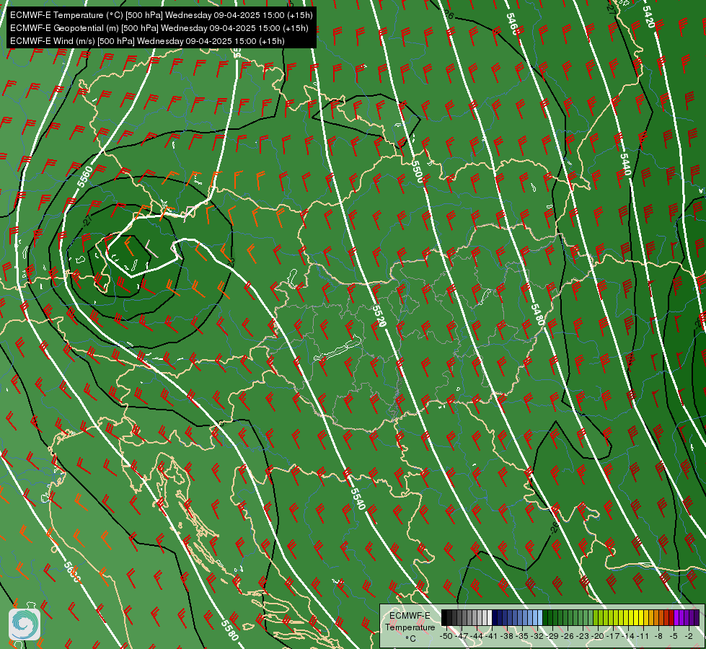Screen dimensions: 706x649
Task: Click the -32 value on the legend
Action: coord(539,636)
